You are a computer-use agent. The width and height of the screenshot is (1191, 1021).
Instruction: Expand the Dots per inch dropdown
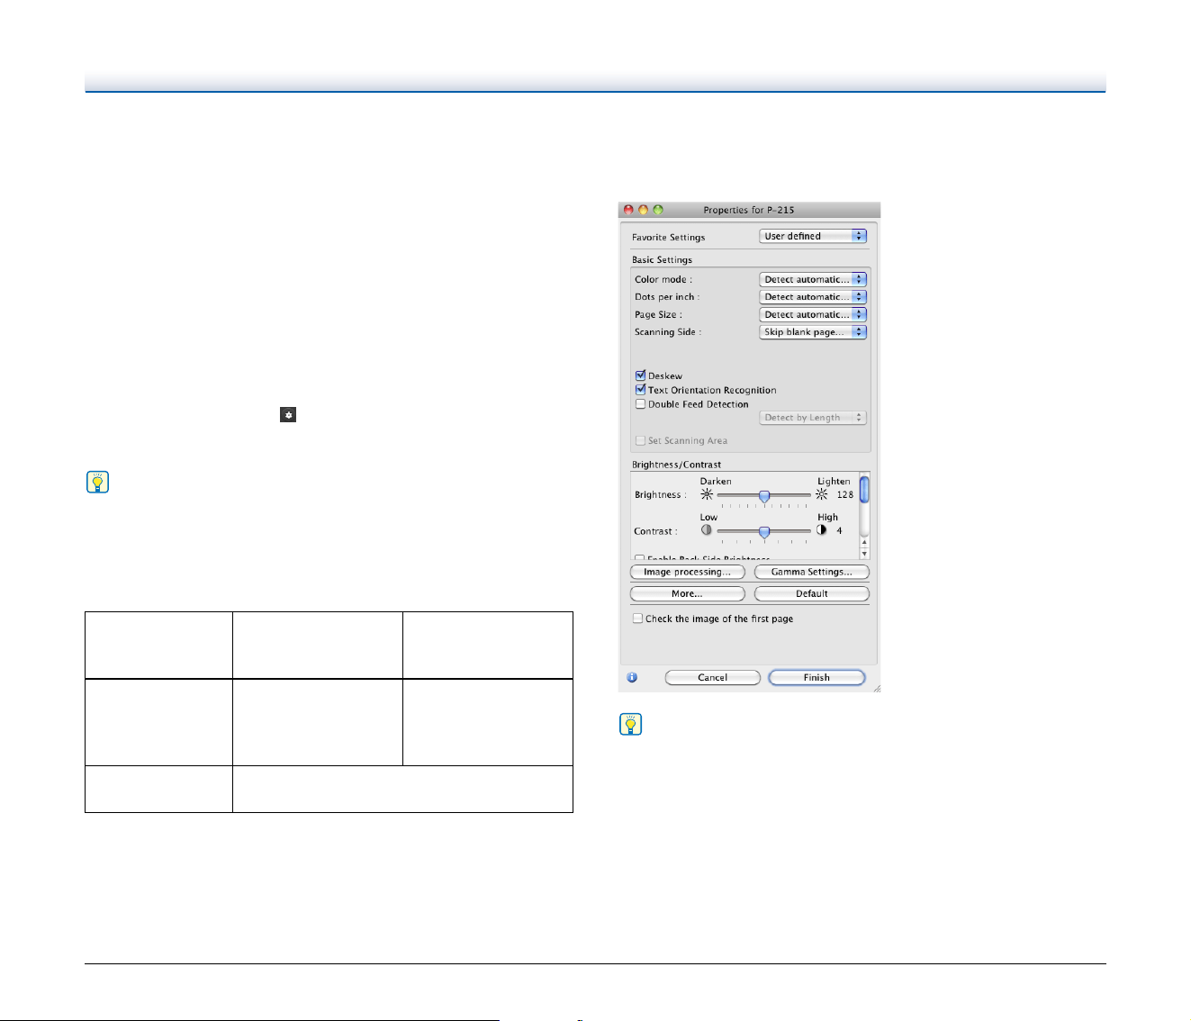(813, 296)
